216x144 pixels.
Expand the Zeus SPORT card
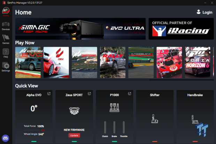[89, 94]
